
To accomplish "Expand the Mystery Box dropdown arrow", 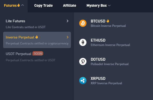I will [109, 5].
